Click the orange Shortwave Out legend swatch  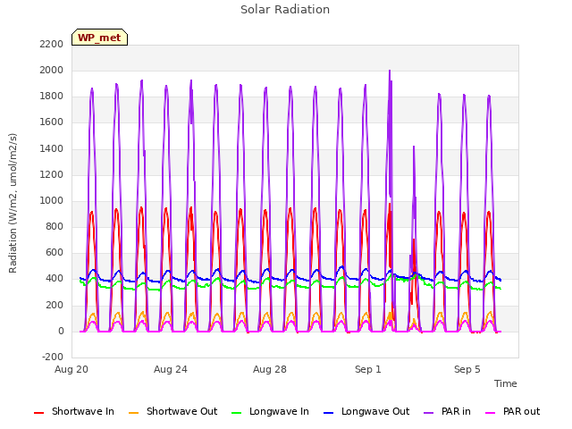tap(133, 413)
